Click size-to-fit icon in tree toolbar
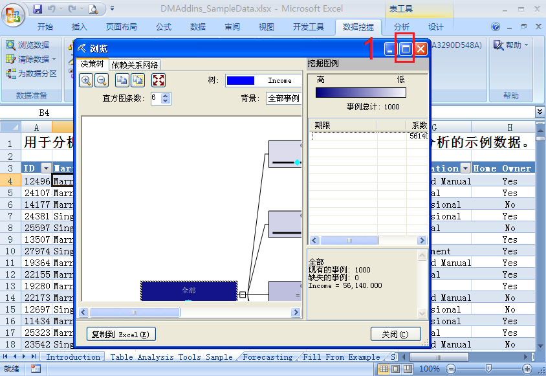 click(158, 80)
